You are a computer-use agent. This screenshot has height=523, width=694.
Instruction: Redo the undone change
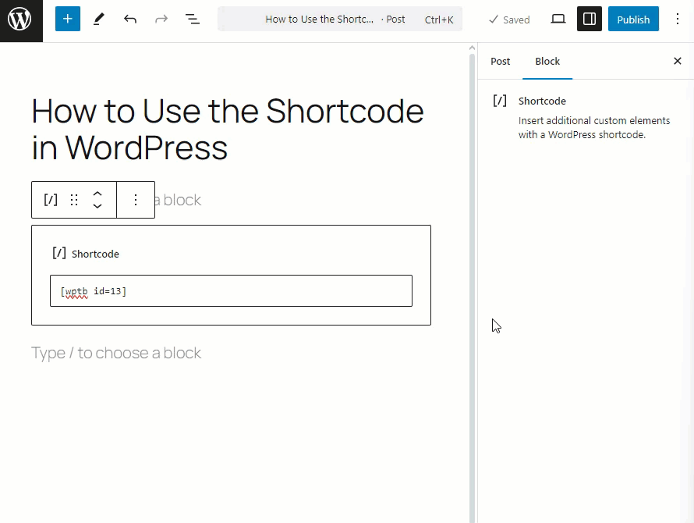coord(161,19)
